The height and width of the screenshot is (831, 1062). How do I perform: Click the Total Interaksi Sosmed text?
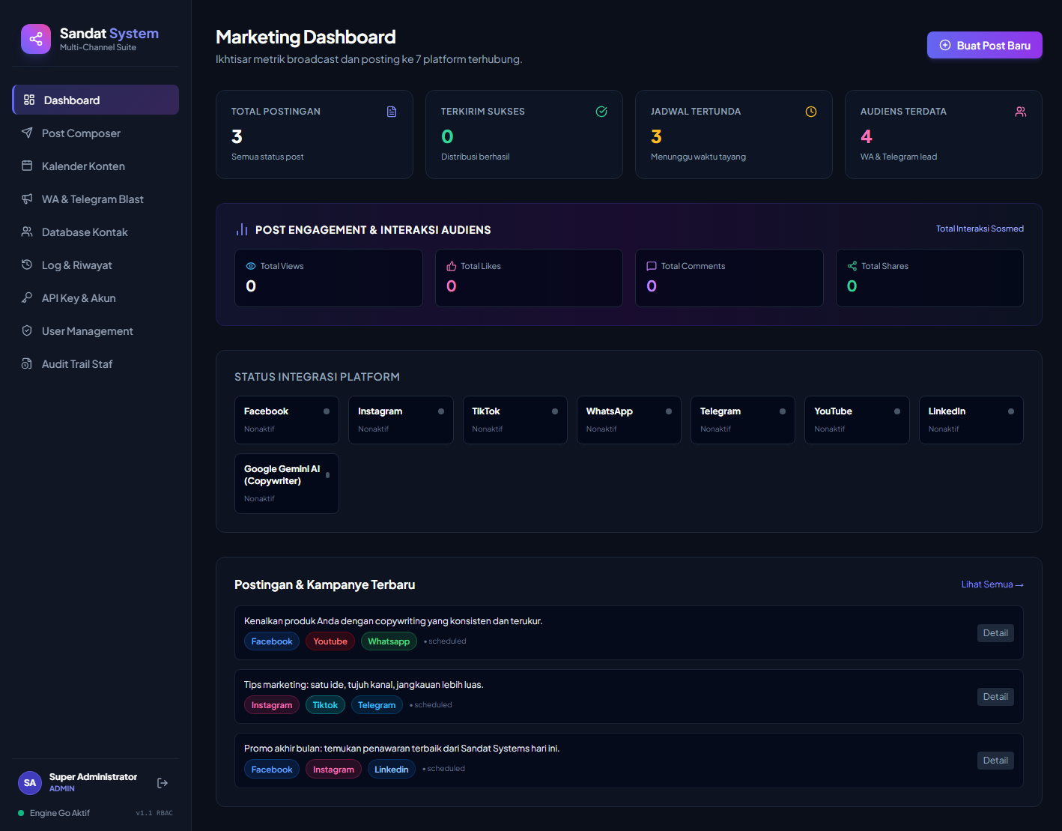(x=980, y=229)
